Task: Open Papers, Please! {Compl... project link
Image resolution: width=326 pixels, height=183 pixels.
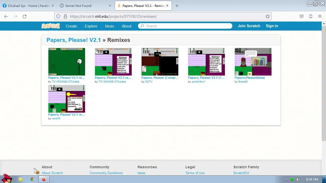Action: [160, 78]
